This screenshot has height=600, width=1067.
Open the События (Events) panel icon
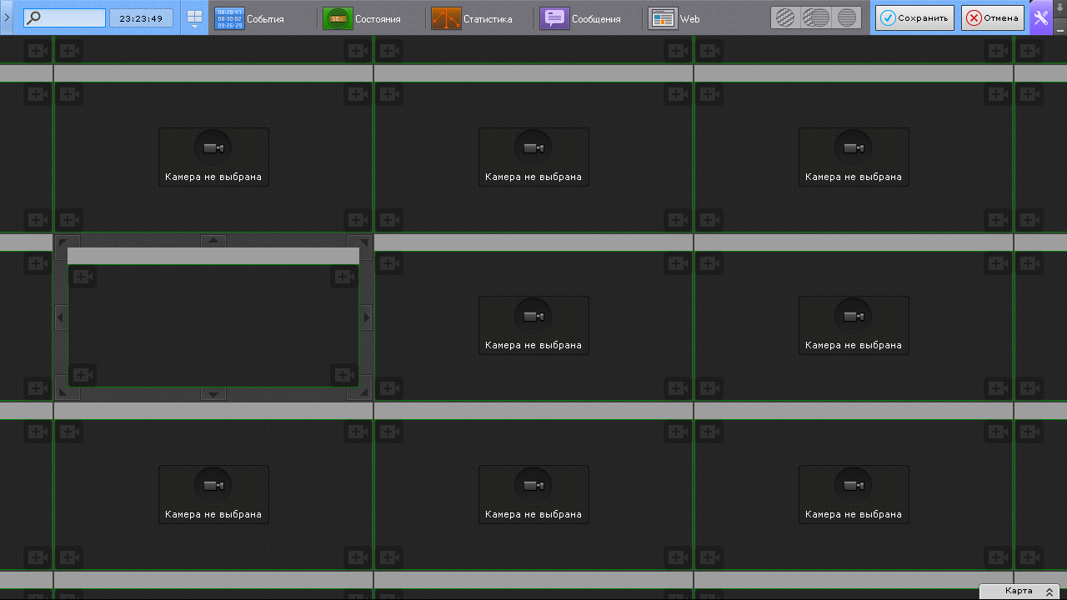230,18
